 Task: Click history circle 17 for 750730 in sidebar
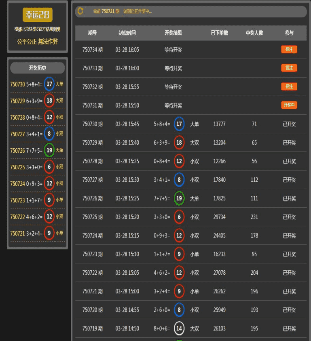pyautogui.click(x=49, y=84)
